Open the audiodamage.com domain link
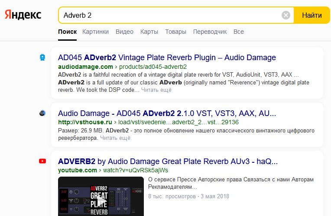Image resolution: width=331 pixels, height=216 pixels. 85,67
